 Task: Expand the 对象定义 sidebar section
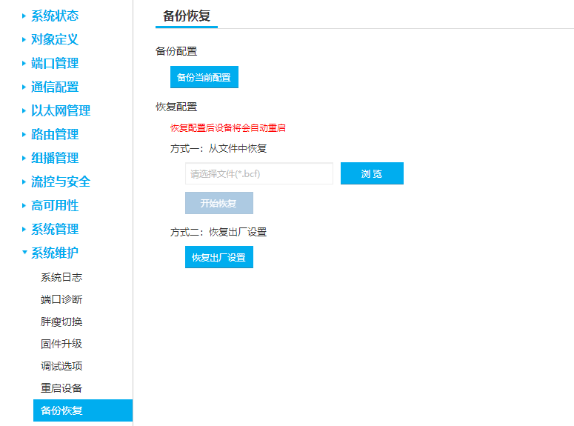click(54, 39)
